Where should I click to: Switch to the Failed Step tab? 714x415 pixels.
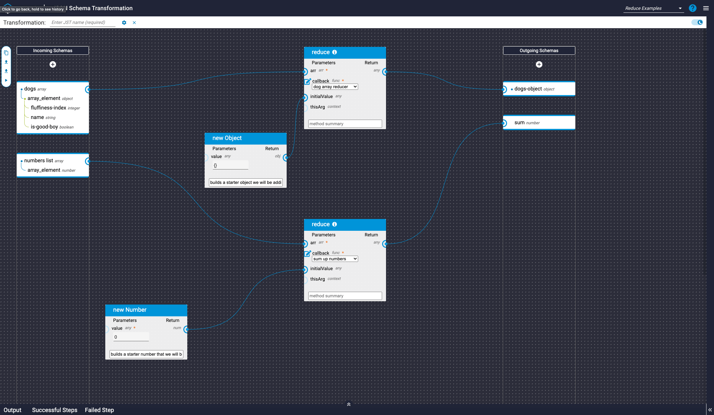(99, 410)
